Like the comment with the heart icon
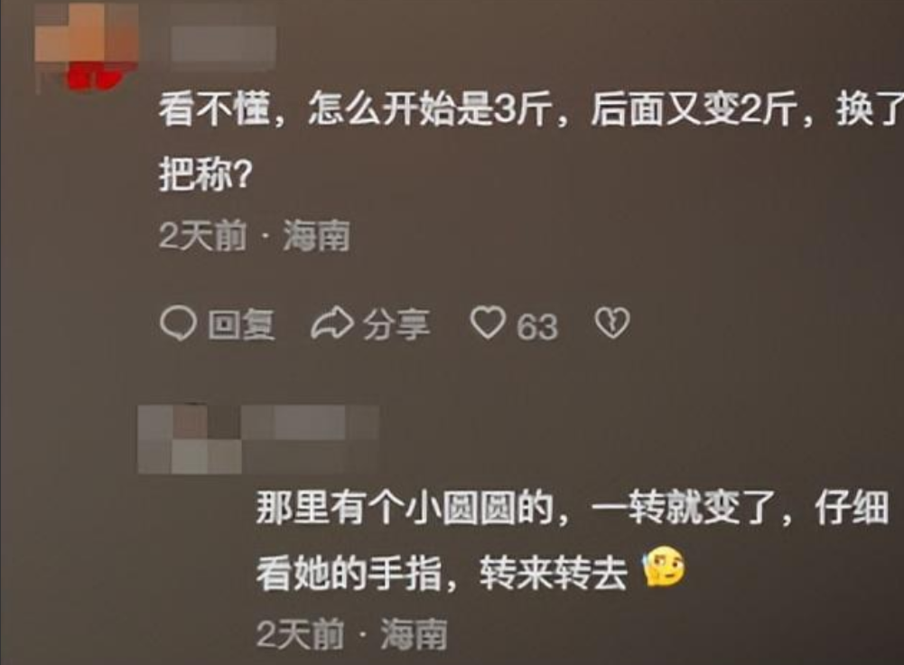This screenshot has height=665, width=904. click(488, 323)
